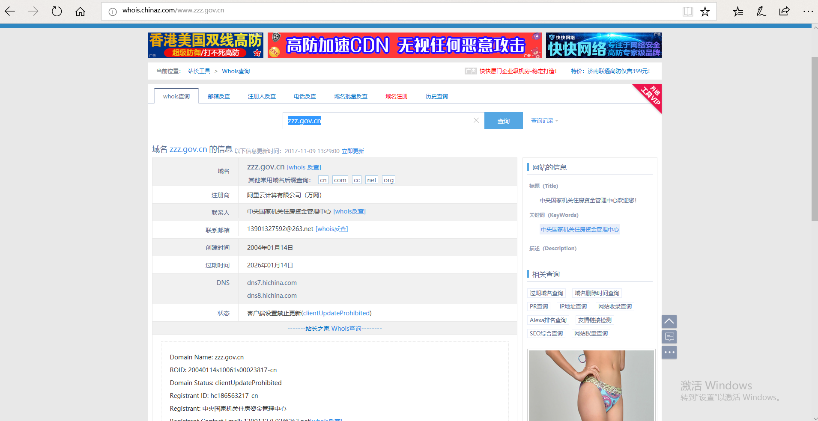The width and height of the screenshot is (818, 421).
Task: Open the IP地址查询 related query
Action: tap(573, 306)
